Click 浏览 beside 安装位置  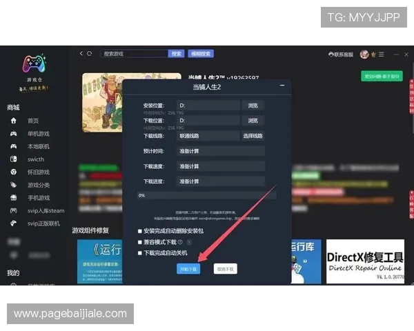pyautogui.click(x=253, y=106)
